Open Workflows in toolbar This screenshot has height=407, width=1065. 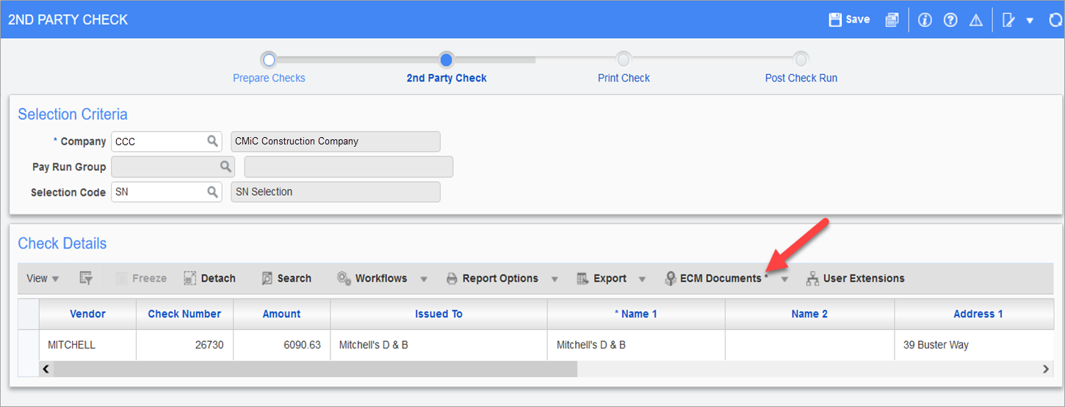[372, 278]
